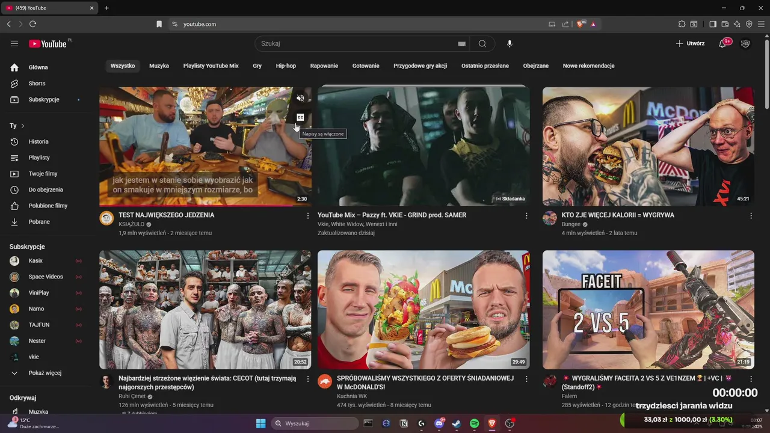
Task: Open the FACEIT 2 VS 5 thumbnail
Action: [x=648, y=310]
